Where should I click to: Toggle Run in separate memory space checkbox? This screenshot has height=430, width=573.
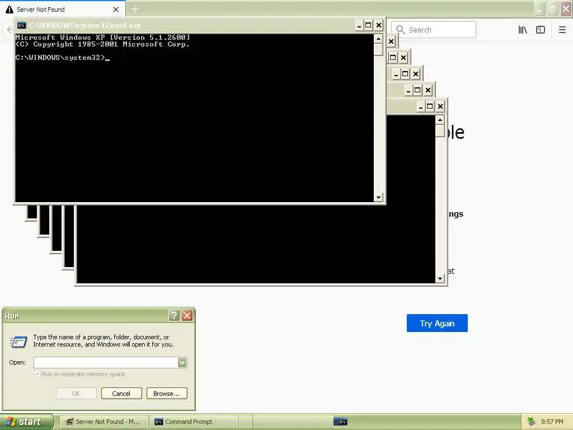(x=37, y=373)
